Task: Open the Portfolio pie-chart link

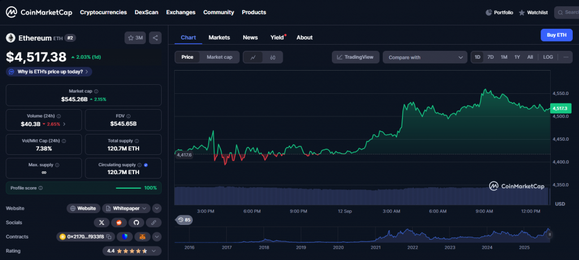Action: (499, 12)
